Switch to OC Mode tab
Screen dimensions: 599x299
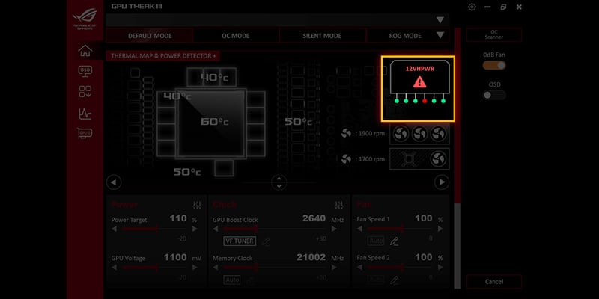point(236,36)
